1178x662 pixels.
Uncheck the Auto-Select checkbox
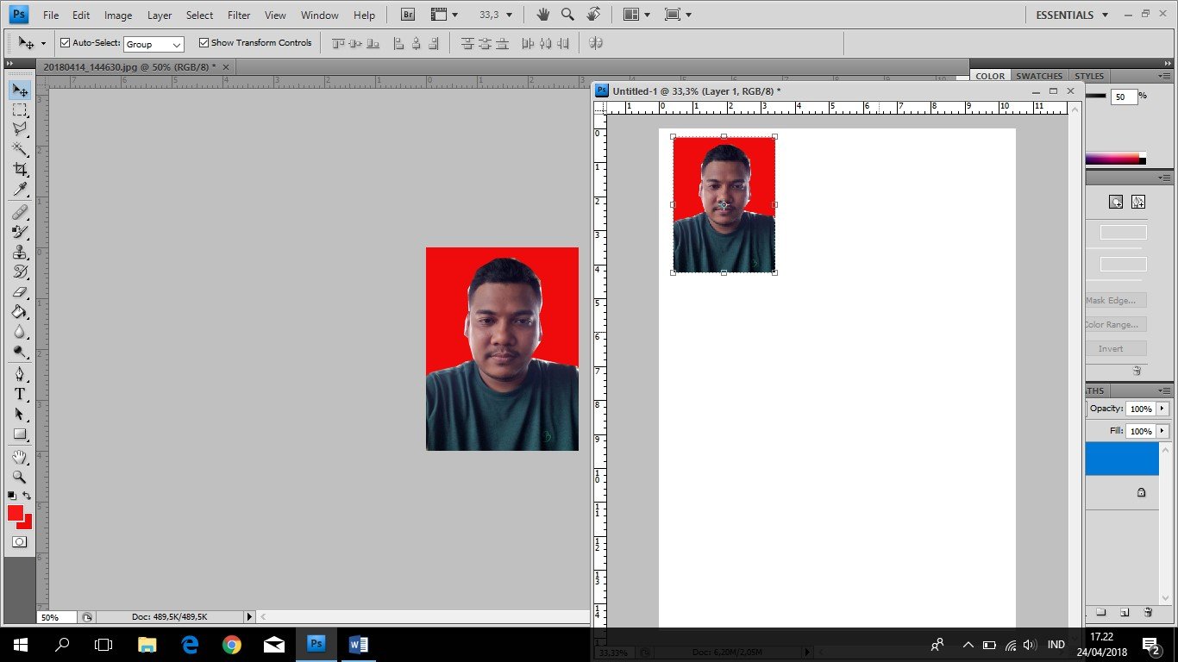coord(65,43)
